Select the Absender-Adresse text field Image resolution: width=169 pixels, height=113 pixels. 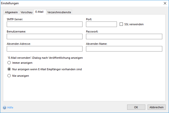pos(45,49)
